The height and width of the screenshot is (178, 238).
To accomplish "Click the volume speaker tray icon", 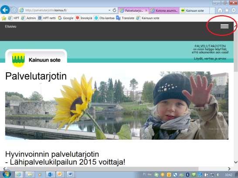I will tap(218, 175).
